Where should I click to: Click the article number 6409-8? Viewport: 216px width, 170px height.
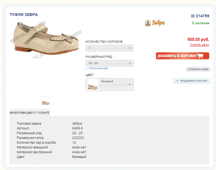(x=77, y=128)
